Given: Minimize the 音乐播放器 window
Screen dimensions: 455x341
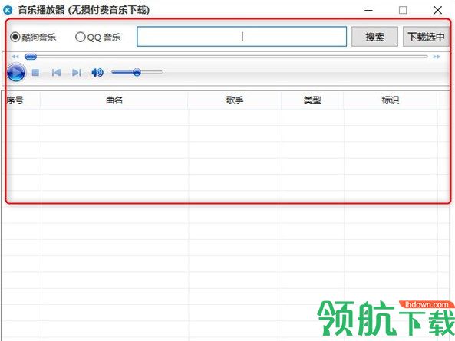Looking at the screenshot, I should pos(368,11).
